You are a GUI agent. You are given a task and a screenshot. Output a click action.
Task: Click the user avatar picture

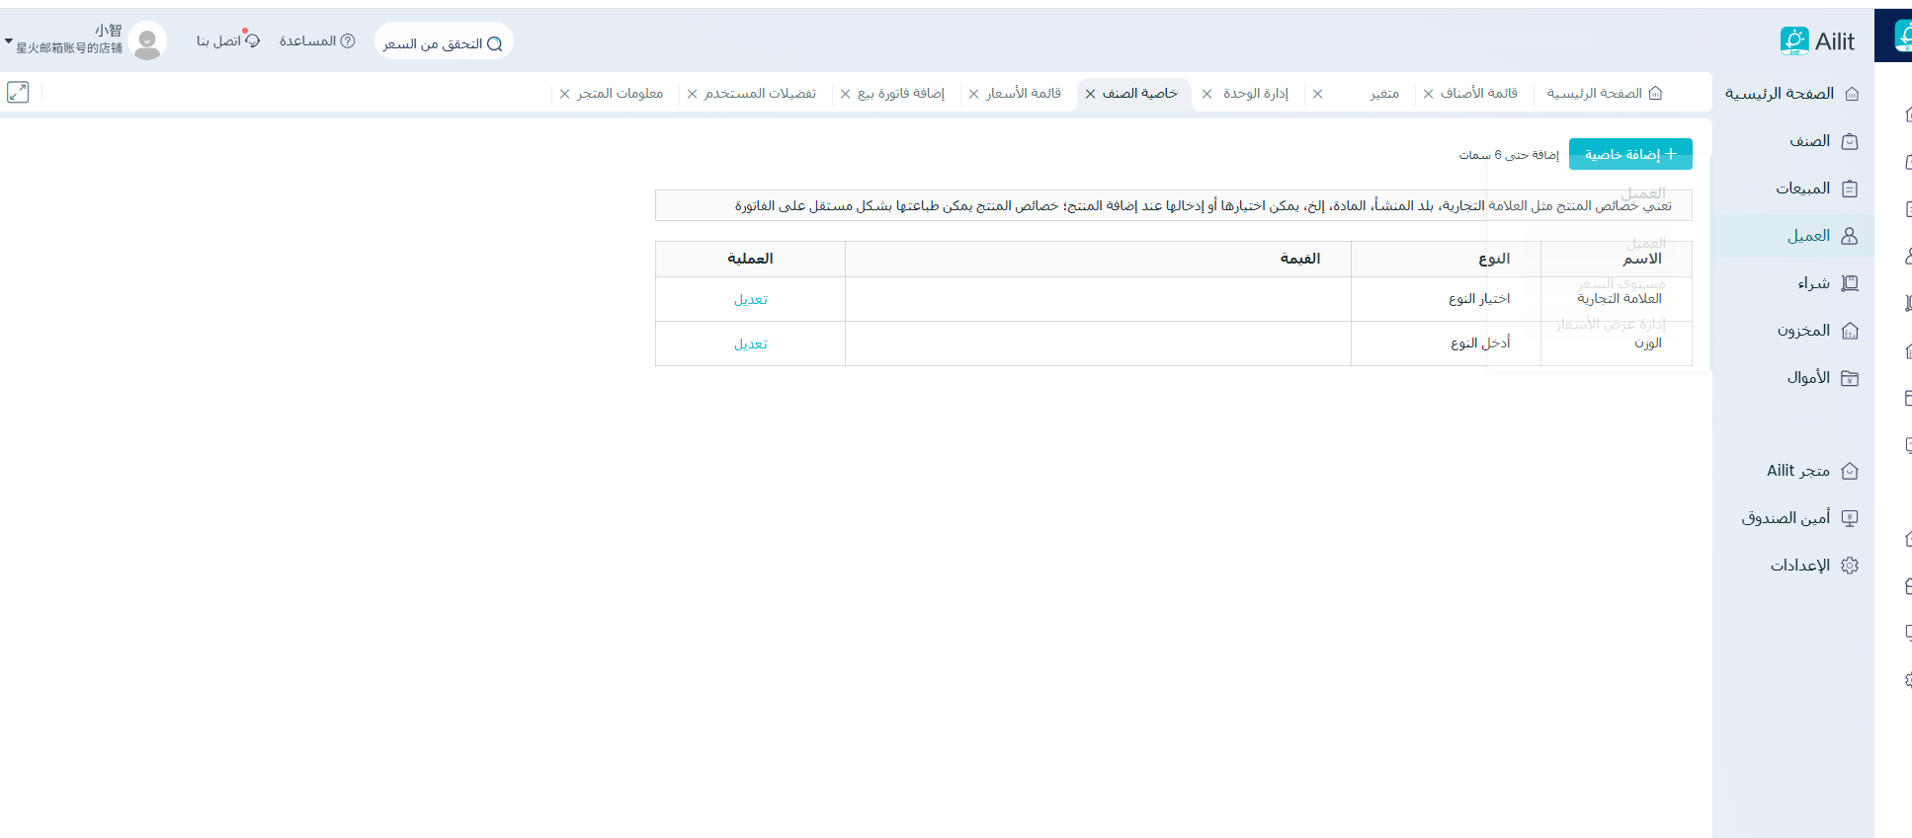(x=147, y=41)
